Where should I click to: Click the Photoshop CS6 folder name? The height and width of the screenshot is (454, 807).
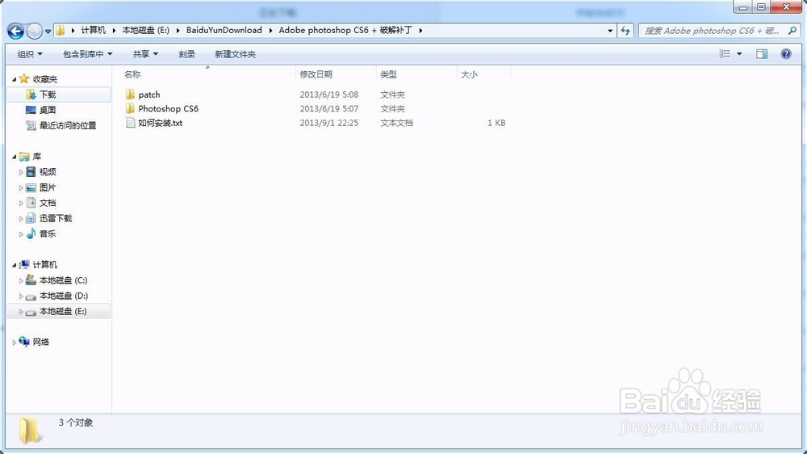point(169,109)
